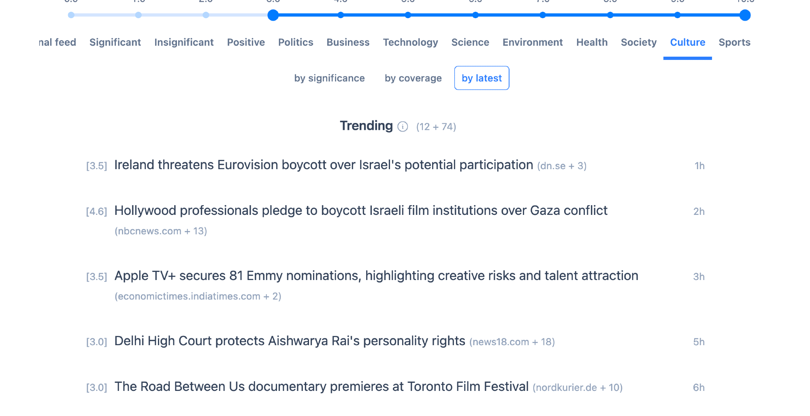Viewport: 810px width, 416px height.
Task: Read the Apple TV+ Emmy nominations story
Action: (376, 276)
